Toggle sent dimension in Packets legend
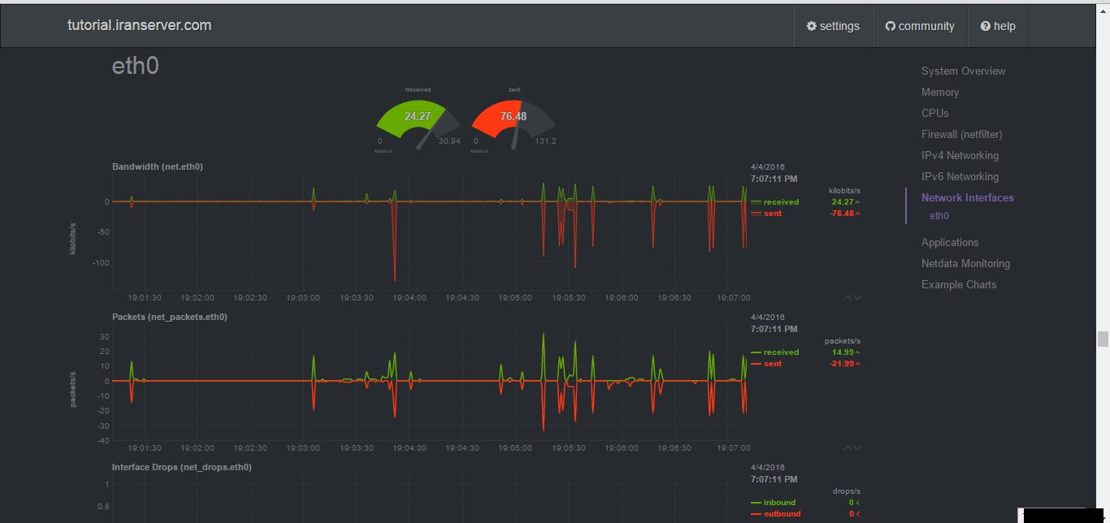 coord(772,364)
